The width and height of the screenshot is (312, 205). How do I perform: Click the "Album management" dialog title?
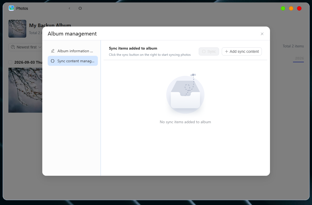[72, 34]
